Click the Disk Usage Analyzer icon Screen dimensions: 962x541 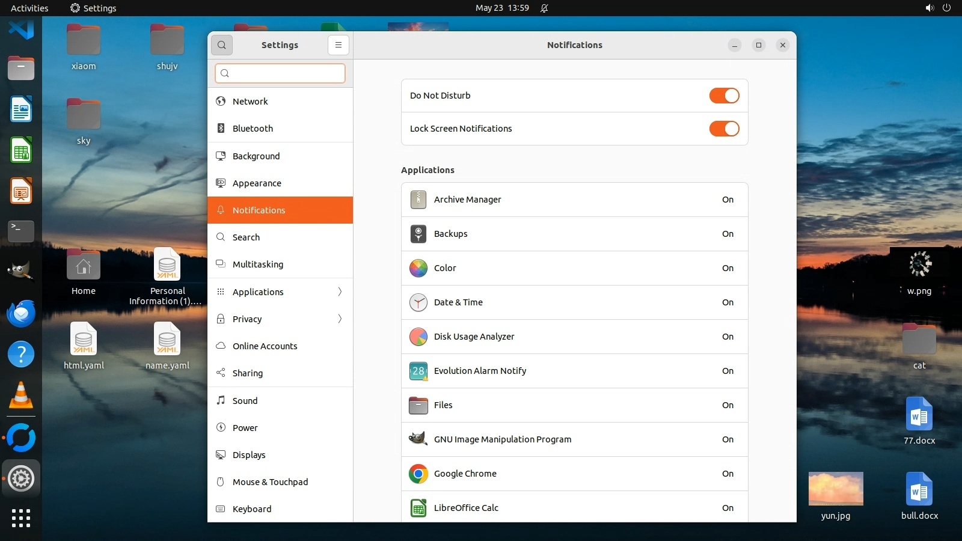tap(418, 337)
